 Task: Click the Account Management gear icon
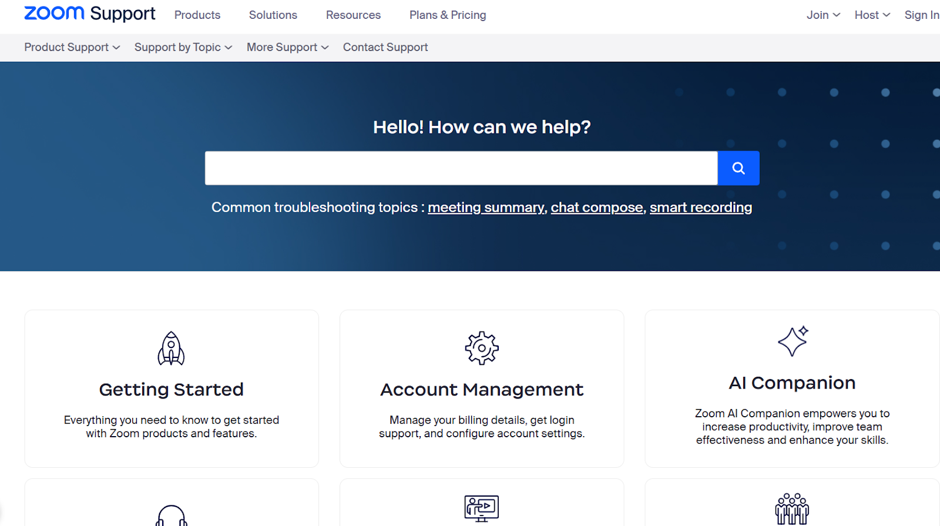[482, 348]
